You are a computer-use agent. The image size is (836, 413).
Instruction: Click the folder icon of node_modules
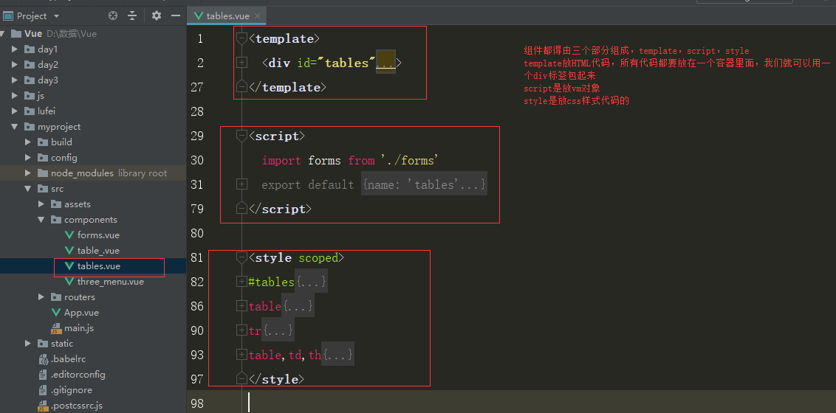click(x=43, y=173)
